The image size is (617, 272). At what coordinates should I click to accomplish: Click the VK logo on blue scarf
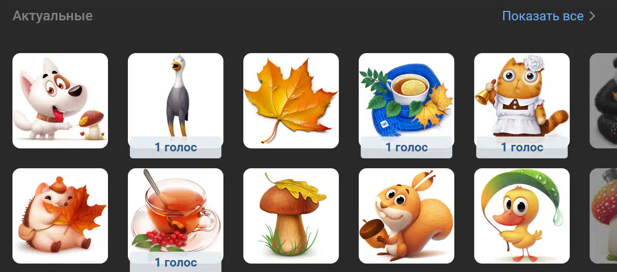click(x=384, y=125)
